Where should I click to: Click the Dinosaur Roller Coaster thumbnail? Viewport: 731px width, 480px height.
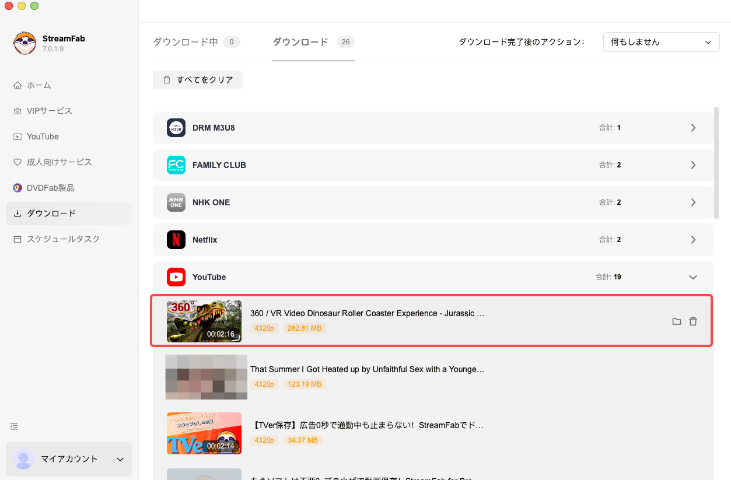(204, 321)
